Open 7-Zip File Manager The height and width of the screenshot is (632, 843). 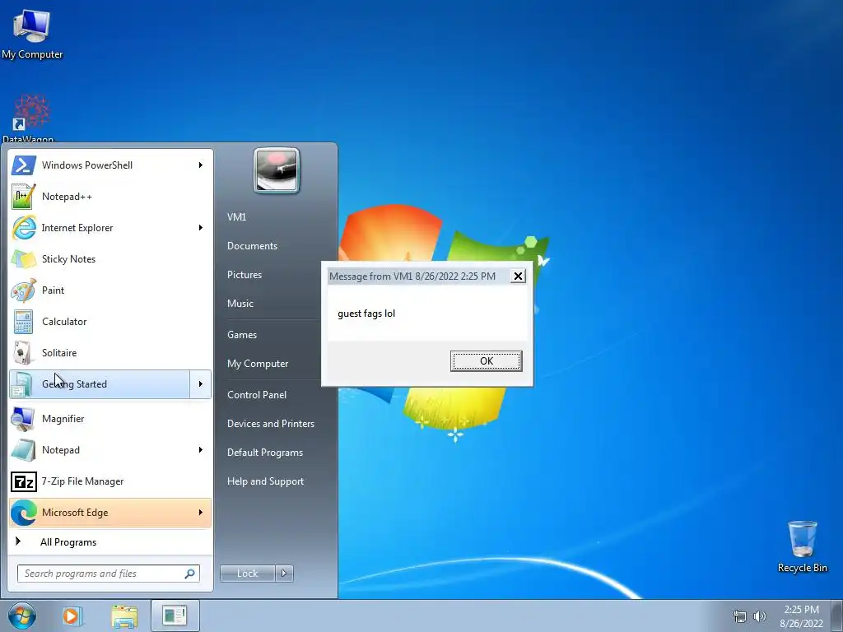click(x=110, y=481)
